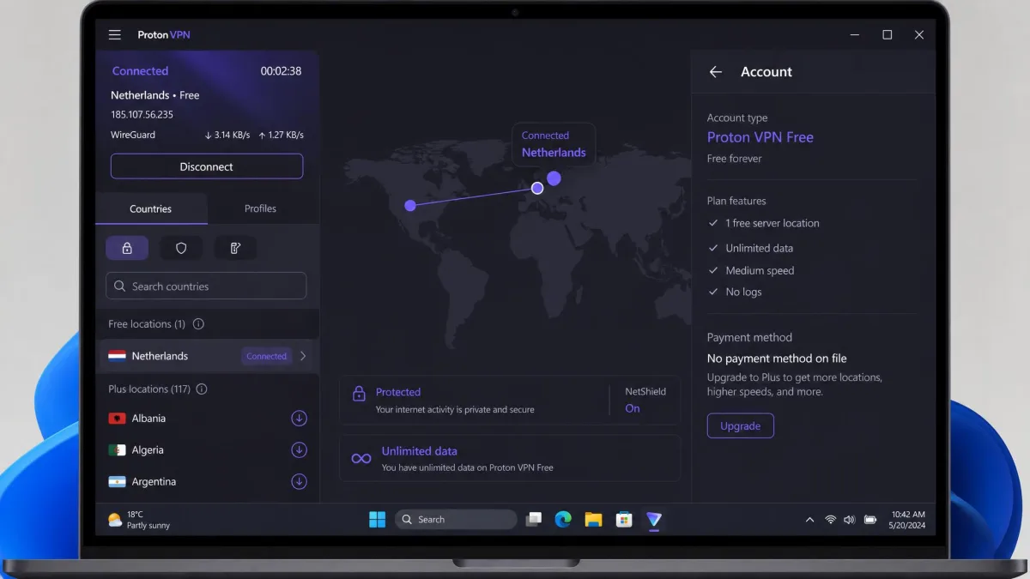Go back with the Account arrow
1030x579 pixels.
point(716,72)
